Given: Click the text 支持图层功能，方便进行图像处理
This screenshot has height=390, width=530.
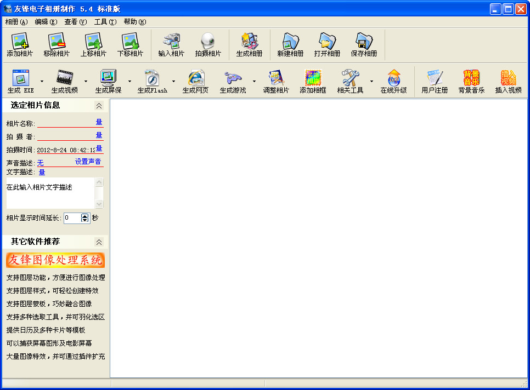Looking at the screenshot, I should tap(56, 278).
